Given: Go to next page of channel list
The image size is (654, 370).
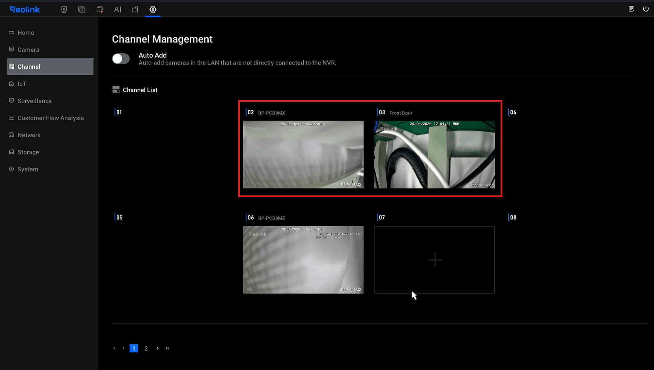Looking at the screenshot, I should click(158, 348).
